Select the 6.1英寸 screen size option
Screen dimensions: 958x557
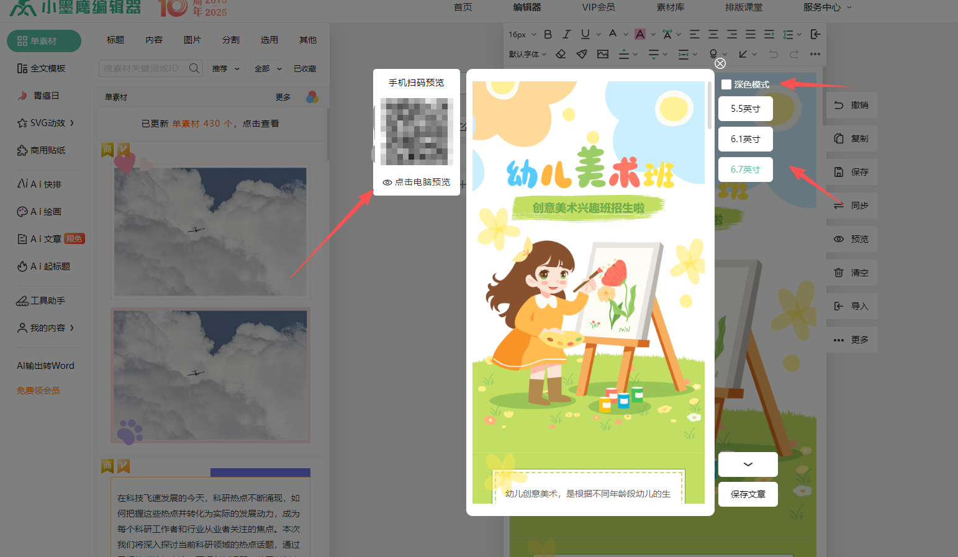745,139
